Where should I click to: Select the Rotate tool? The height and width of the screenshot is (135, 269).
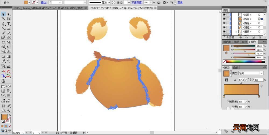[x=3, y=42]
